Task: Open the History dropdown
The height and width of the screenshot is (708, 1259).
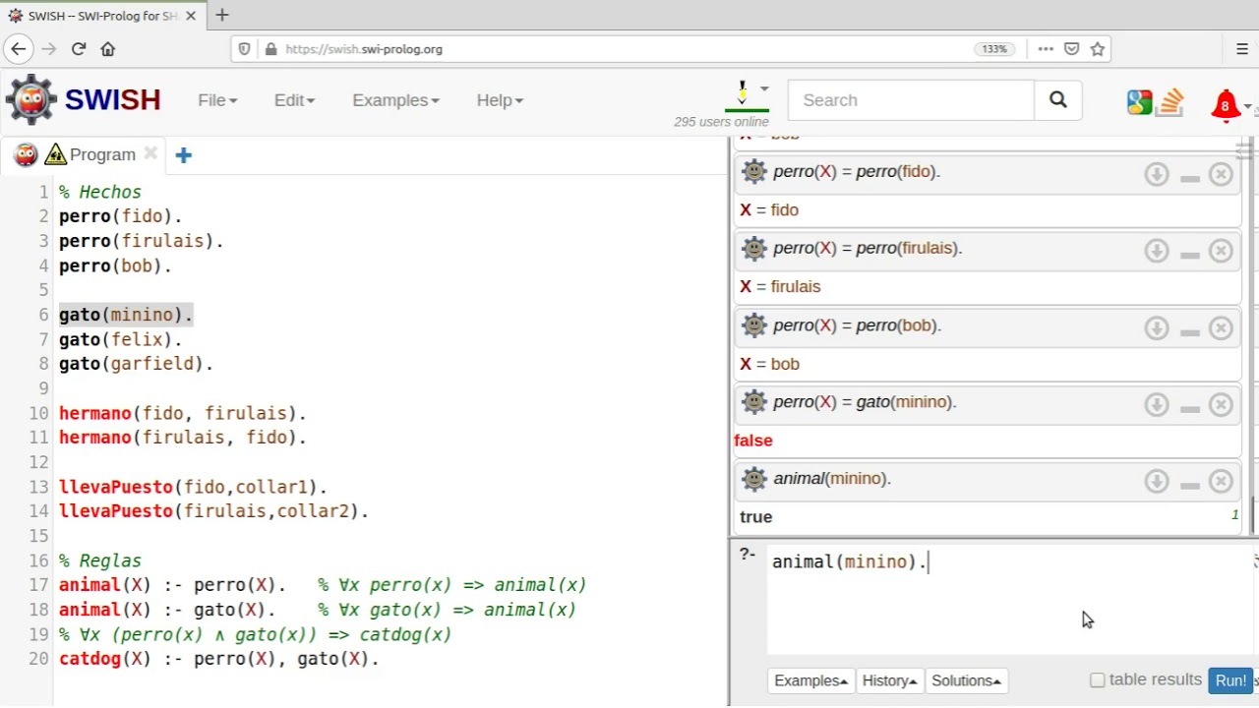Action: pos(889,680)
